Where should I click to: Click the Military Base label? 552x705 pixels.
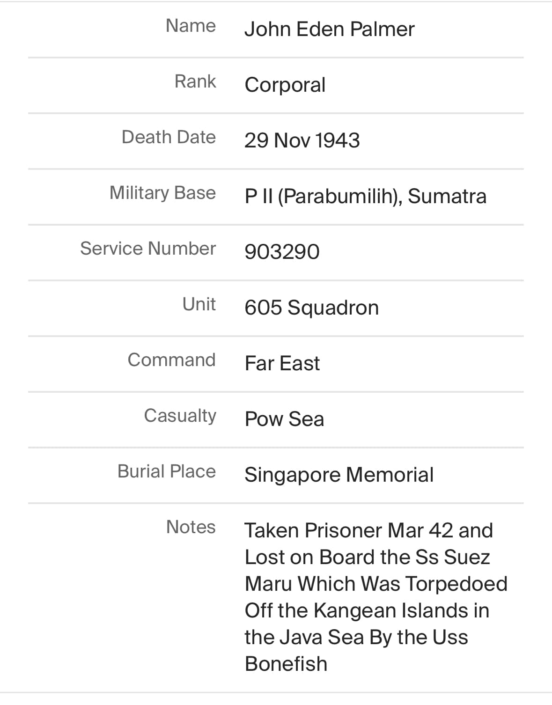click(x=162, y=193)
